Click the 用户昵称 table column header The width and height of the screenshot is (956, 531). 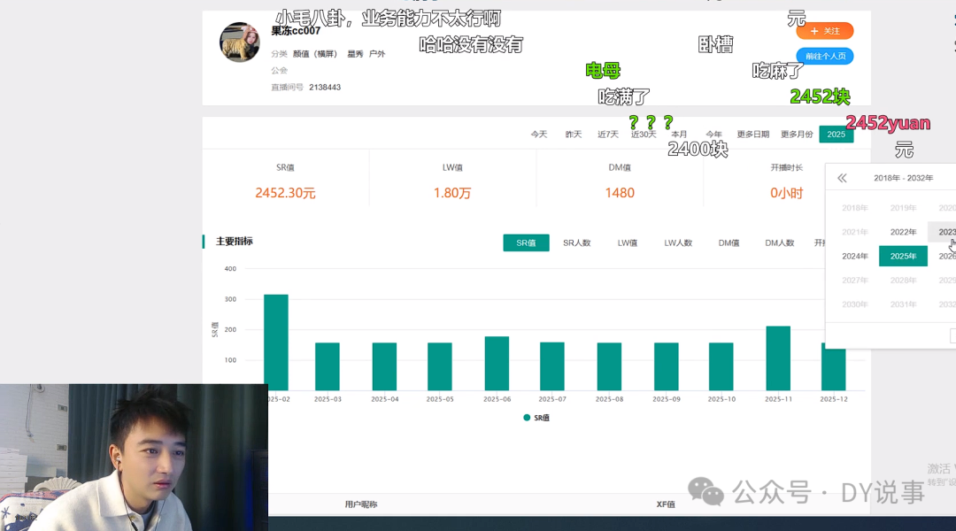coord(361,504)
